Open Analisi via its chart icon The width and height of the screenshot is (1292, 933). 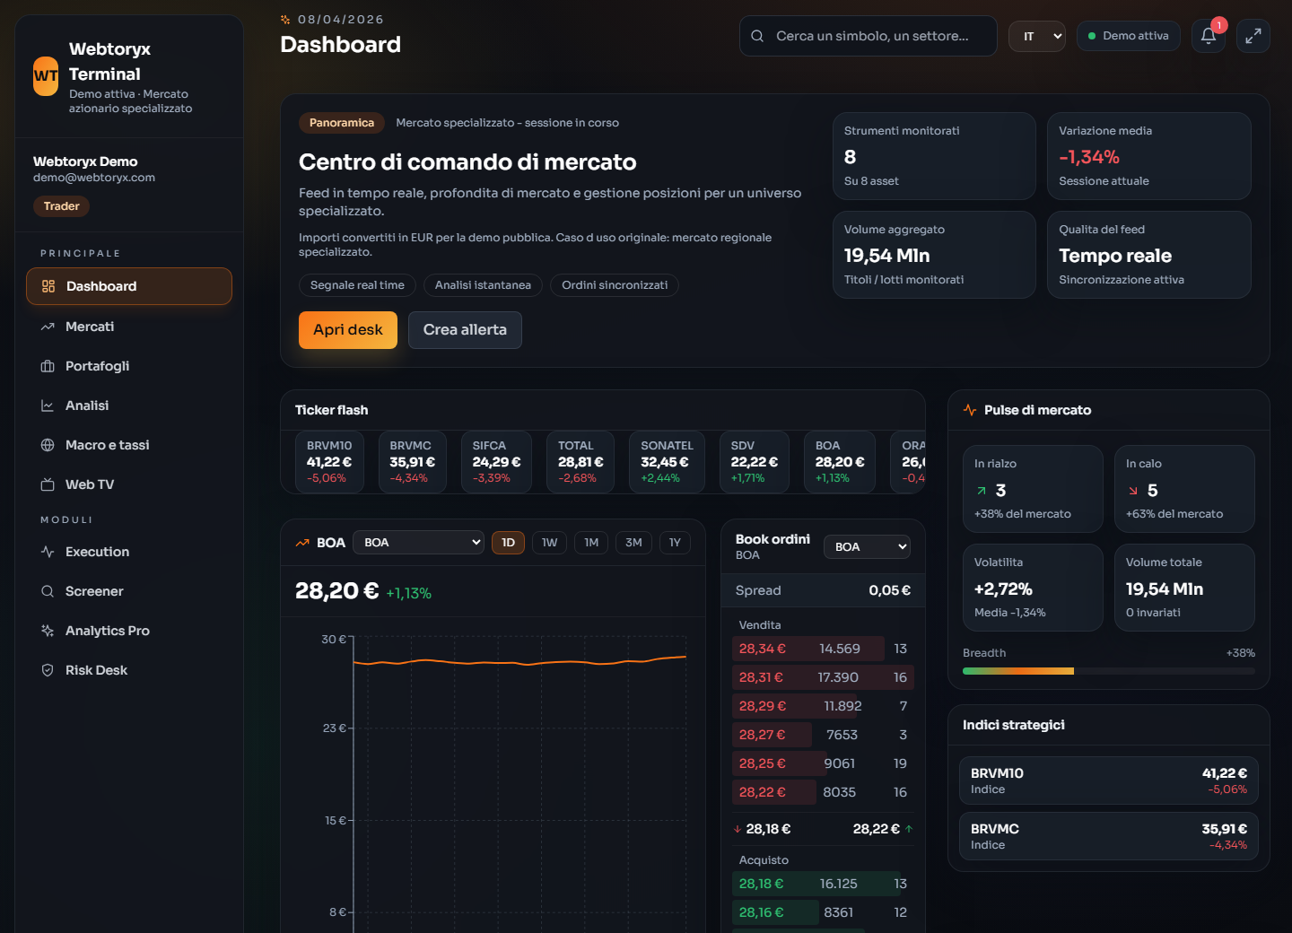(x=48, y=405)
